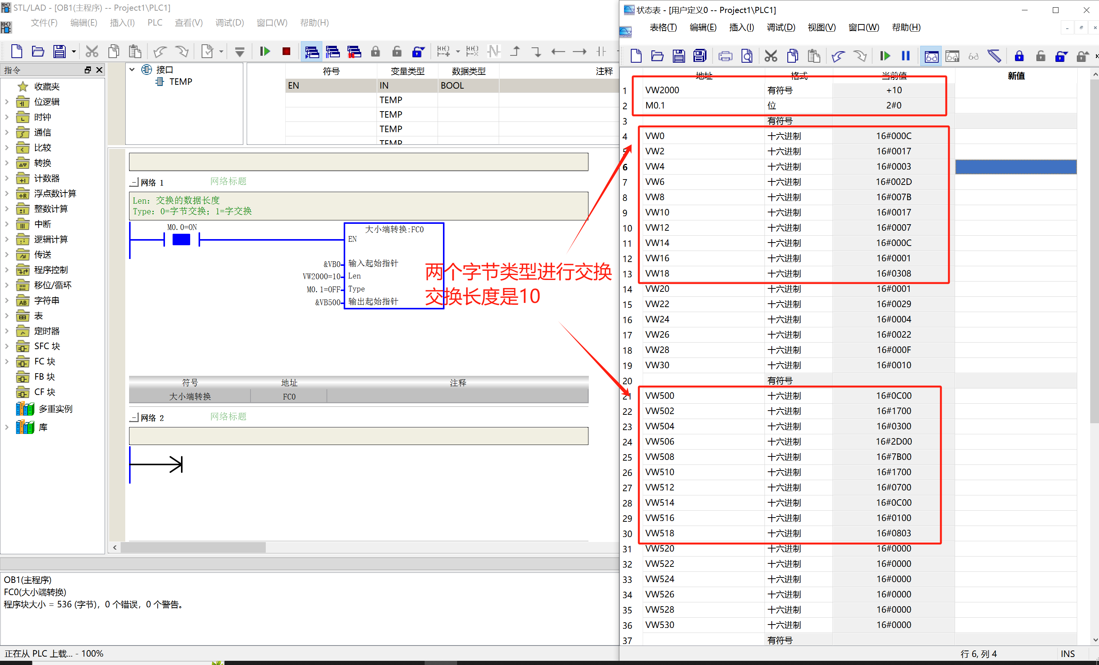Click the closed lock icon in STL/LAD toolbar
The image size is (1099, 665).
pyautogui.click(x=375, y=52)
